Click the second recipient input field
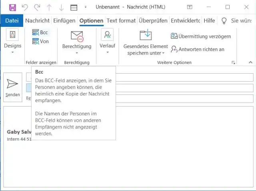Viewport: 256px width, 191px height. [x=184, y=88]
